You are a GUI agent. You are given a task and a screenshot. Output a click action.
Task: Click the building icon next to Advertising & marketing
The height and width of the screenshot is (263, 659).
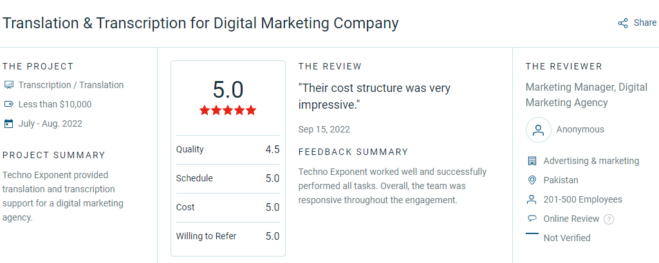click(532, 161)
